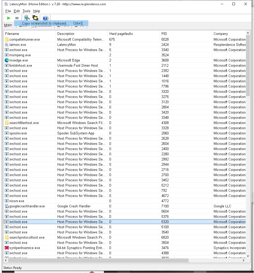This screenshot has width=254, height=273.
Task: Sort by Hard pagefaults column header
Action: coord(134,34)
